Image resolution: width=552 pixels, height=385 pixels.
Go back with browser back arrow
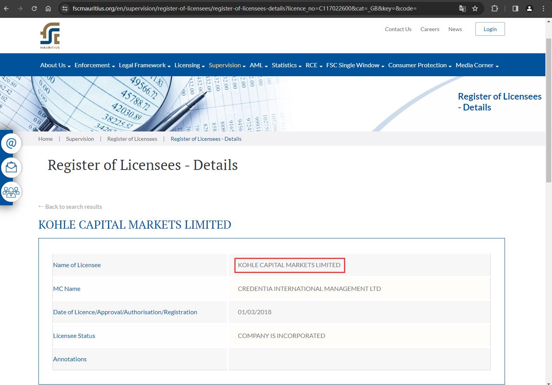(x=7, y=8)
